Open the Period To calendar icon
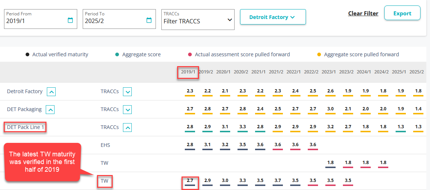 (149, 20)
